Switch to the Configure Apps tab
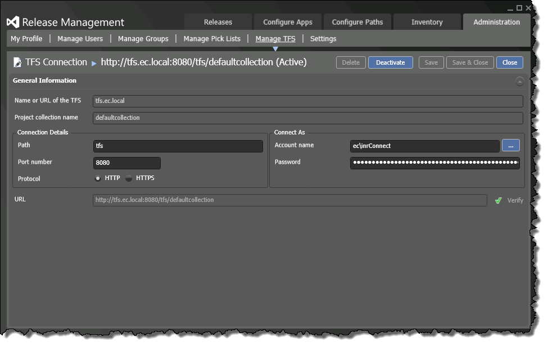The height and width of the screenshot is (346, 548). point(287,23)
